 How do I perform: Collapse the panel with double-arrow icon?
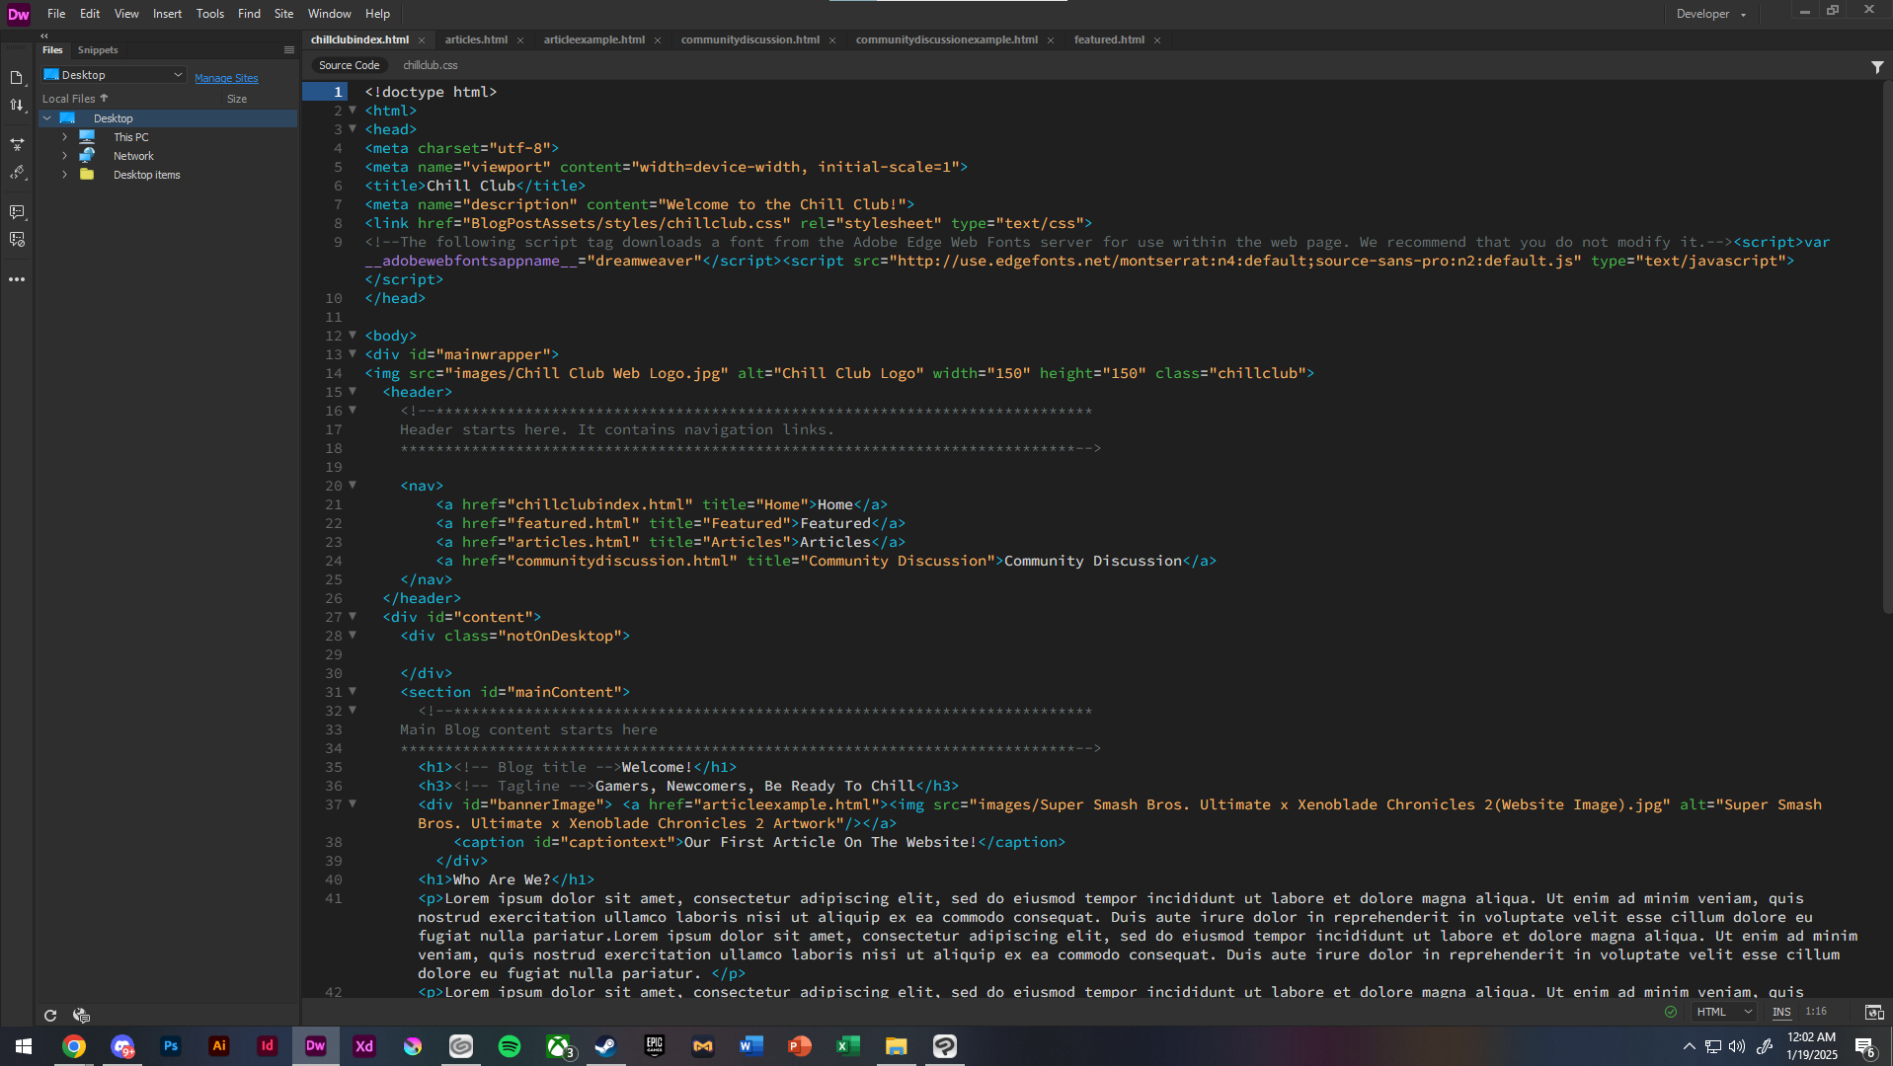[x=43, y=36]
